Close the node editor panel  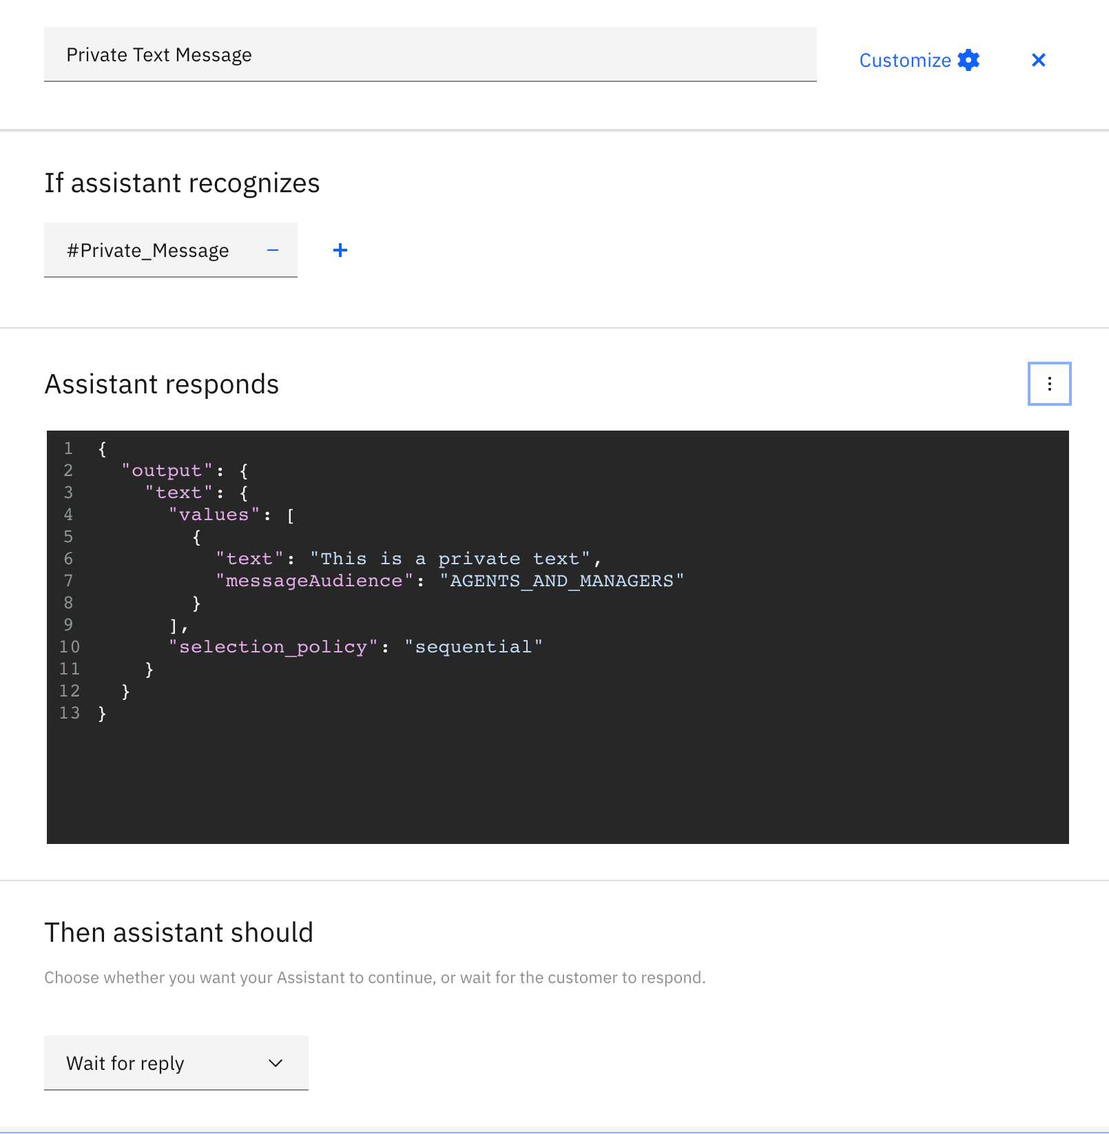1039,60
